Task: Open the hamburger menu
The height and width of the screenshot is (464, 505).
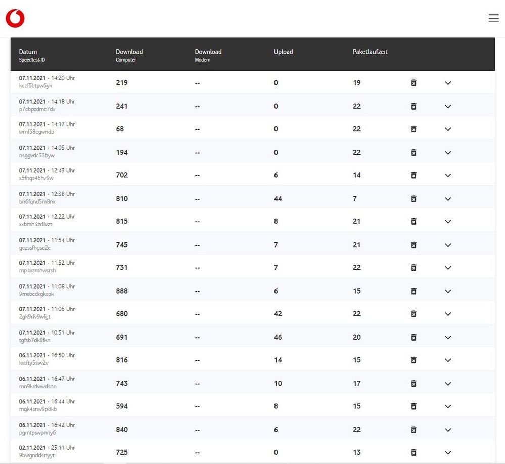Action: 493,18
